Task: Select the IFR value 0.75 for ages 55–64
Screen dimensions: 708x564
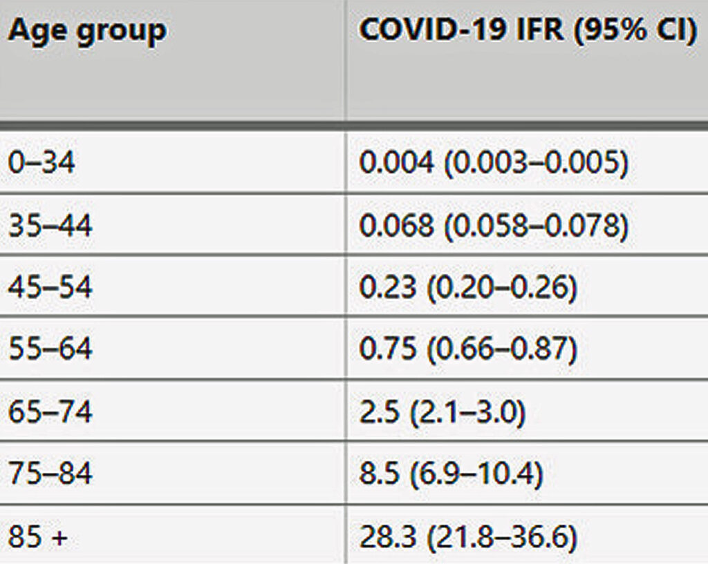Action: pos(387,349)
